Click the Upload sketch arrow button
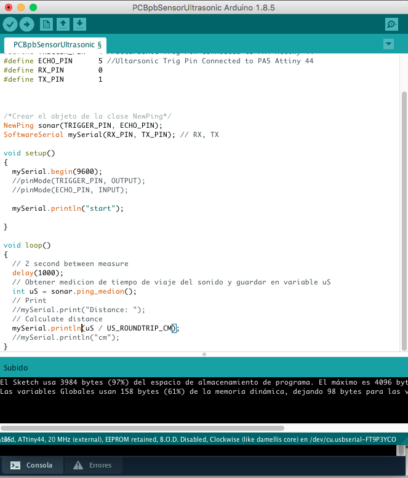The height and width of the screenshot is (478, 408). coord(27,25)
